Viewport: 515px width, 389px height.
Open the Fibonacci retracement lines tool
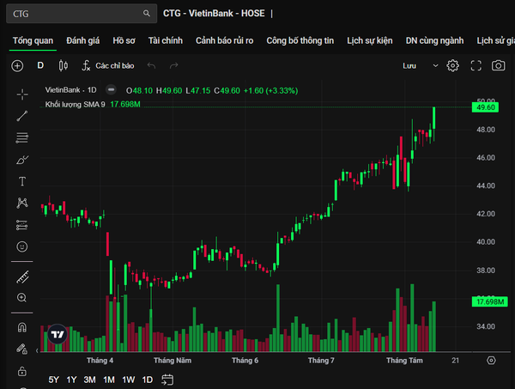click(x=22, y=137)
